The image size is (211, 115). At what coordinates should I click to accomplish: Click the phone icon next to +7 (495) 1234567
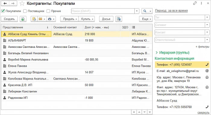click(207, 65)
